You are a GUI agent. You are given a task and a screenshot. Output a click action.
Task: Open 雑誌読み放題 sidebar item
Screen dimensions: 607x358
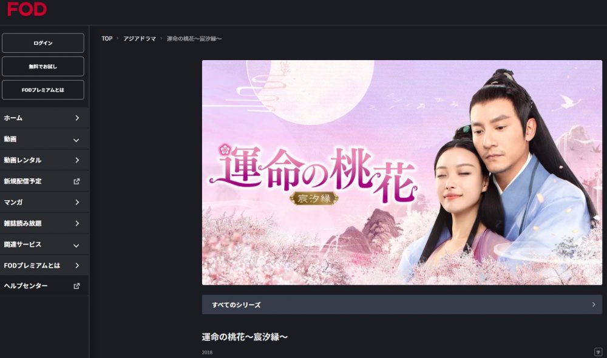[x=44, y=223]
